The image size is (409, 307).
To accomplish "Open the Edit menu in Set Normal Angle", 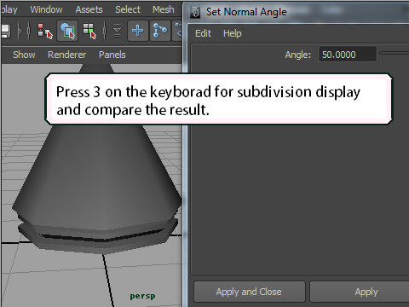I will (x=203, y=33).
